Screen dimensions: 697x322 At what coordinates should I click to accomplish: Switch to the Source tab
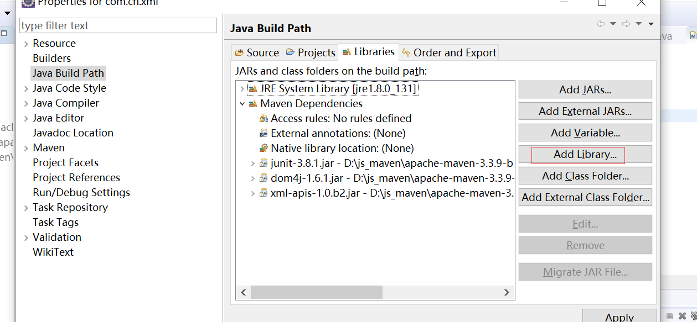coord(257,52)
